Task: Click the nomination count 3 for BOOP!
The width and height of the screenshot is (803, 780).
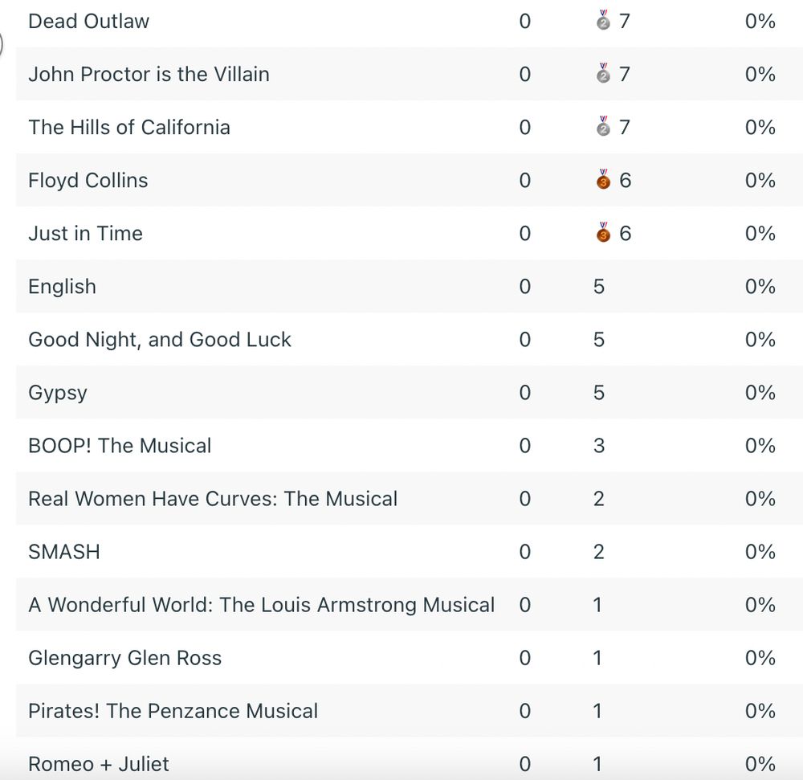Action: 599,445
